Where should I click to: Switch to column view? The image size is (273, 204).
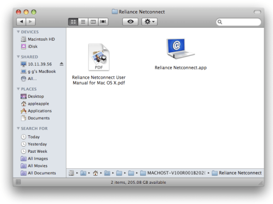pyautogui.click(x=93, y=22)
